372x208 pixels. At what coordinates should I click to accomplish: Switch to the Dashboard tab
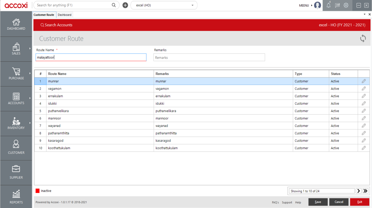click(x=64, y=15)
